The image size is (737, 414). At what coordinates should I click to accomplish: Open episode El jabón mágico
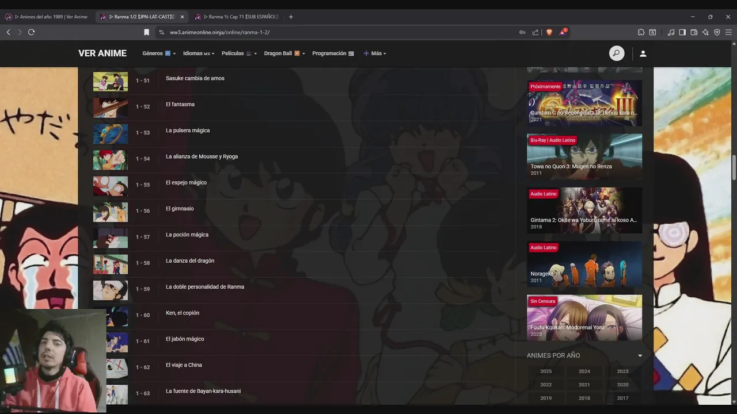[185, 339]
